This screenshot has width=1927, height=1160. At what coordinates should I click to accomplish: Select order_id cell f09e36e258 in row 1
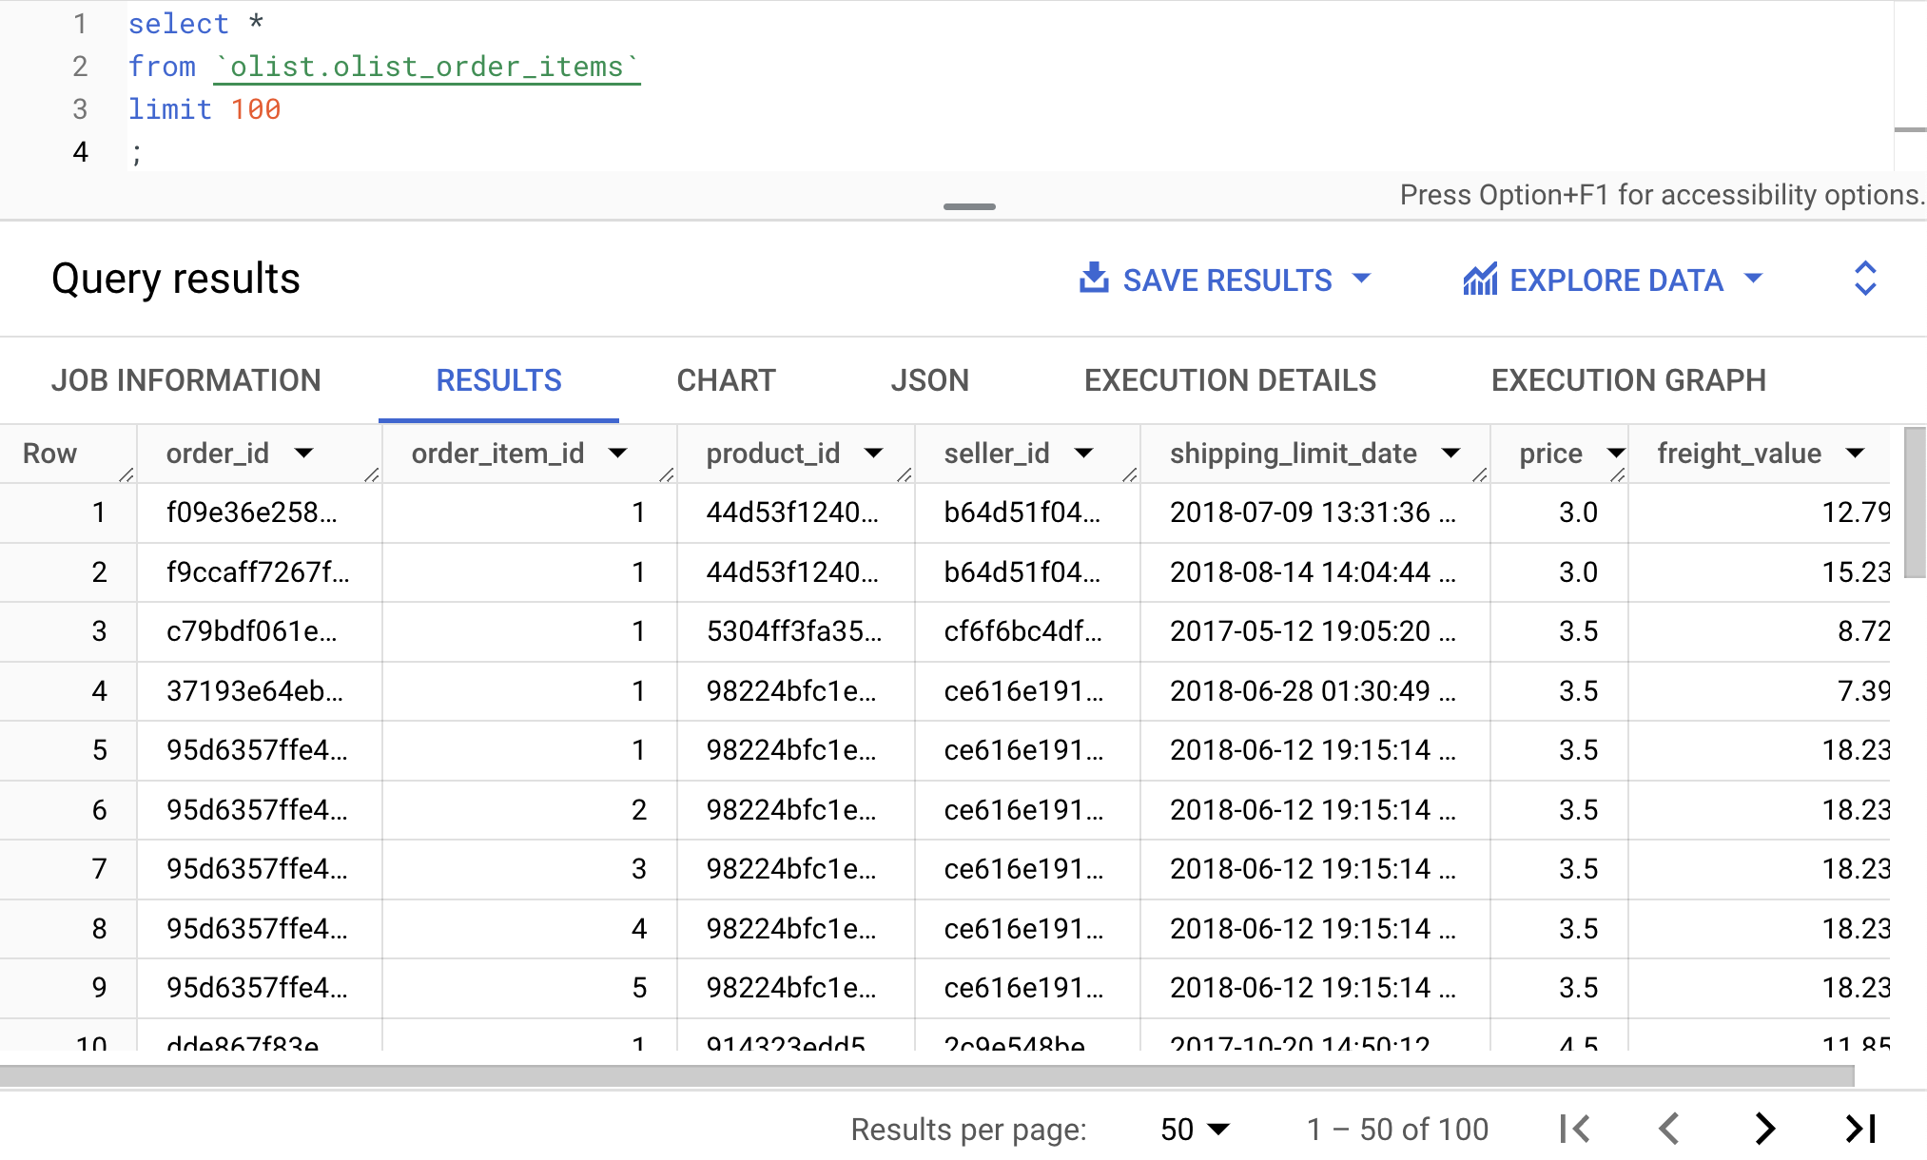click(251, 512)
